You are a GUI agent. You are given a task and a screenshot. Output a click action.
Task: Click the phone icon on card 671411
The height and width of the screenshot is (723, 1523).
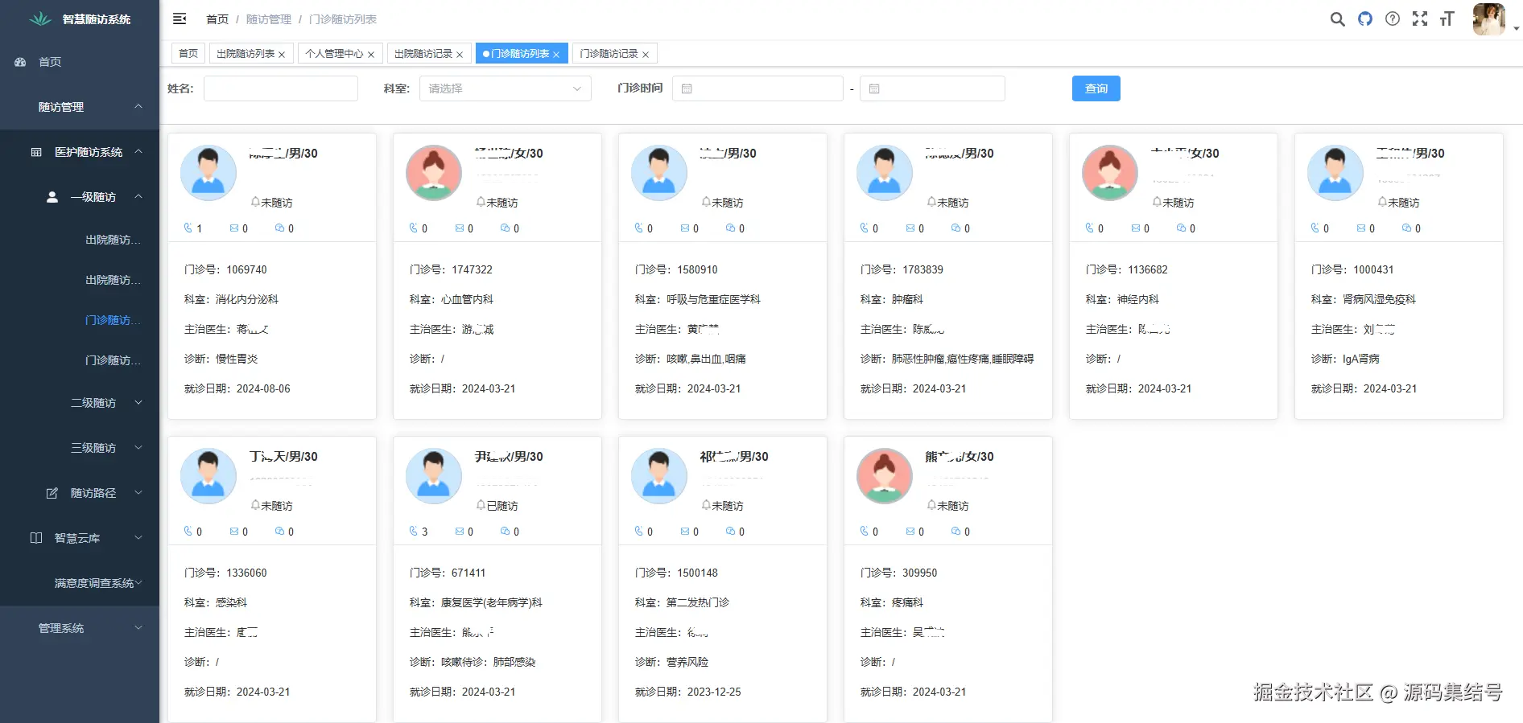414,532
